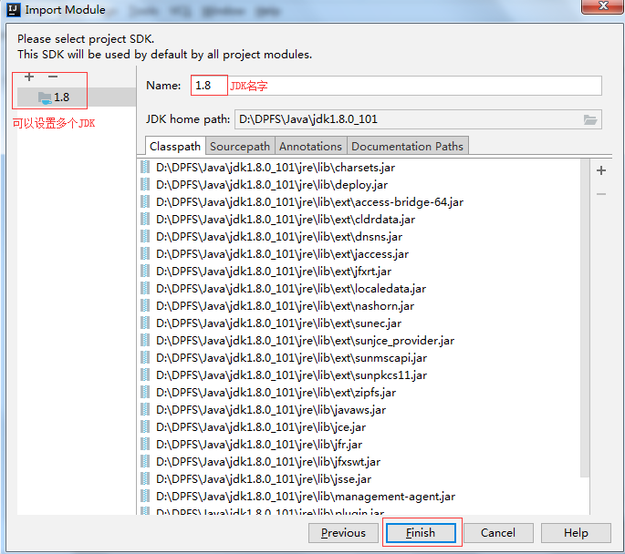Add a new SDK with plus icon
625x554 pixels.
tap(29, 77)
